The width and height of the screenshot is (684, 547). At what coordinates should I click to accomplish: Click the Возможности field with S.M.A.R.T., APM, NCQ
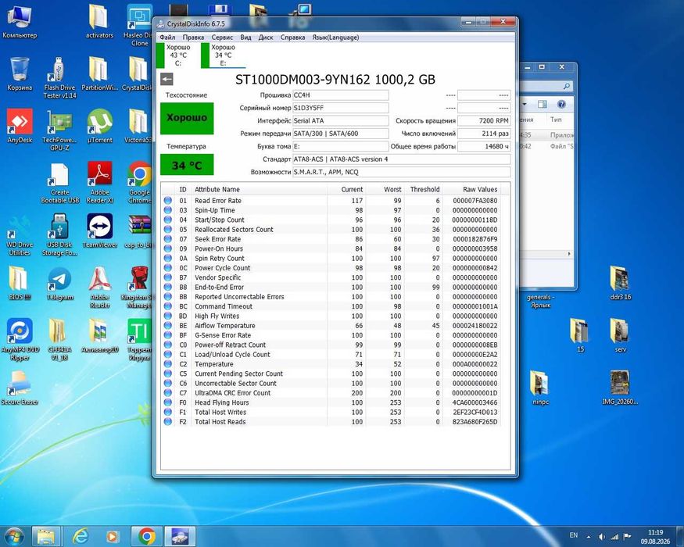401,172
